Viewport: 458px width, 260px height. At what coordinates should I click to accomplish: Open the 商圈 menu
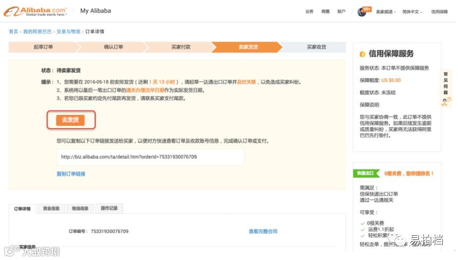[325, 12]
